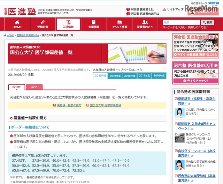
Task: Open the 河合塾 医進塾とは link
Action: point(142,9)
